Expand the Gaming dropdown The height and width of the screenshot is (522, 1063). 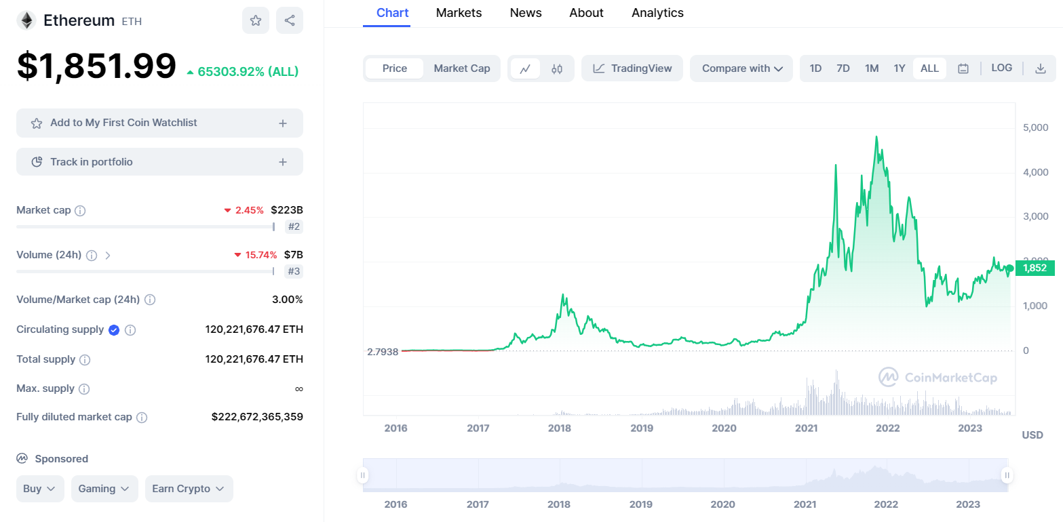(x=104, y=489)
